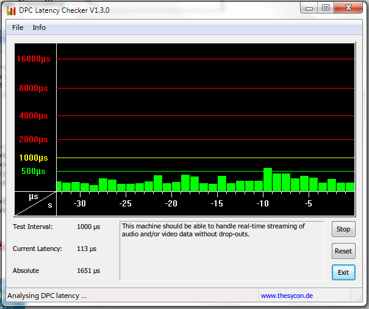Click the DPC Latency Checker title bar icon

[x=11, y=10]
